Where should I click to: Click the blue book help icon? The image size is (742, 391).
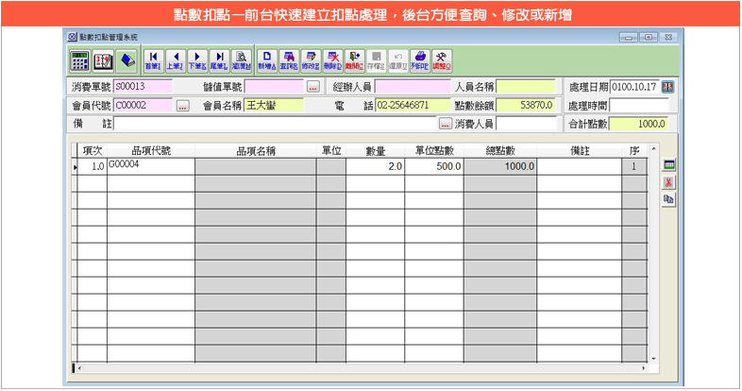[x=126, y=60]
